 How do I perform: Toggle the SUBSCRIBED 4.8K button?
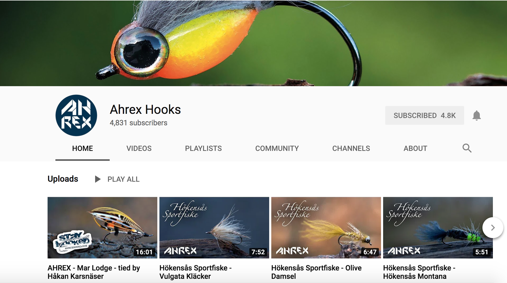[x=424, y=115]
